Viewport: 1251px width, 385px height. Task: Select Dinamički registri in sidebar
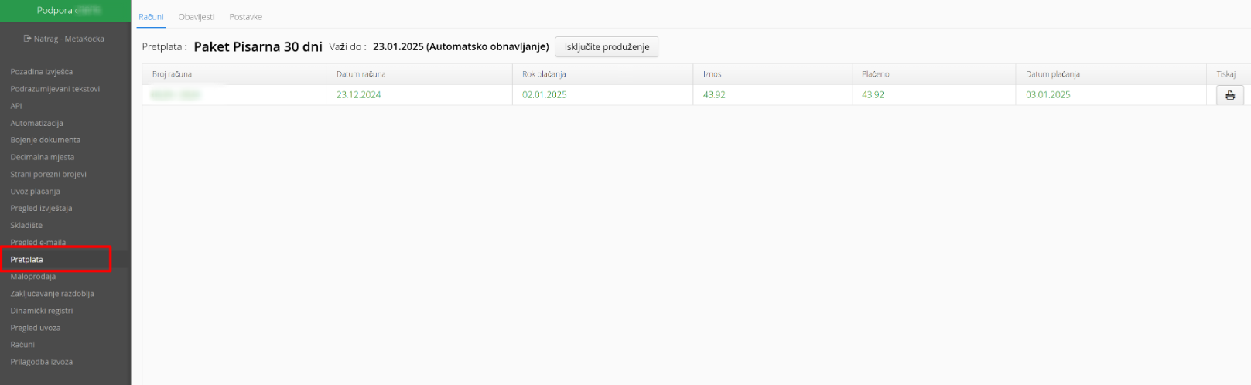42,311
